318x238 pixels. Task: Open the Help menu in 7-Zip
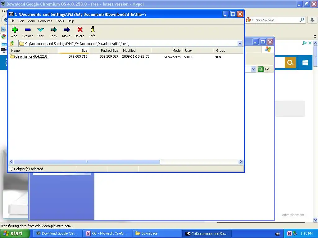[x=70, y=21]
